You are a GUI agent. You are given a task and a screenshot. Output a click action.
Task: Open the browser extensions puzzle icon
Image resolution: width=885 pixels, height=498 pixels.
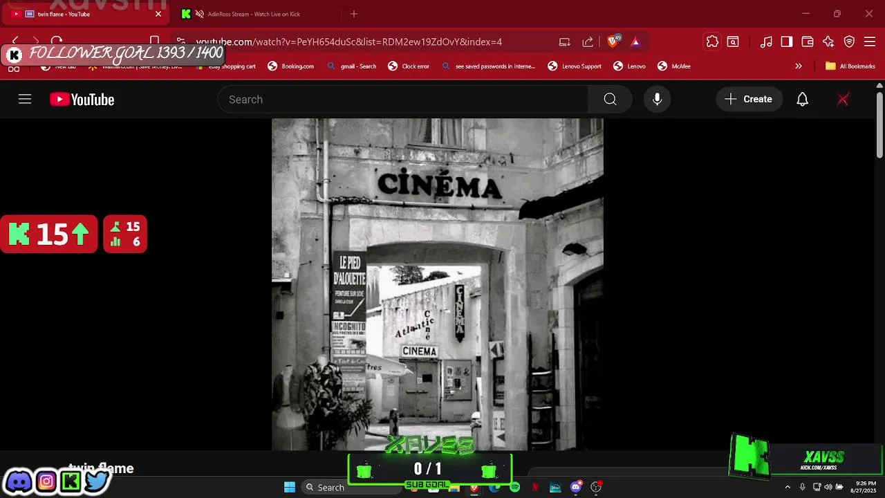(712, 42)
